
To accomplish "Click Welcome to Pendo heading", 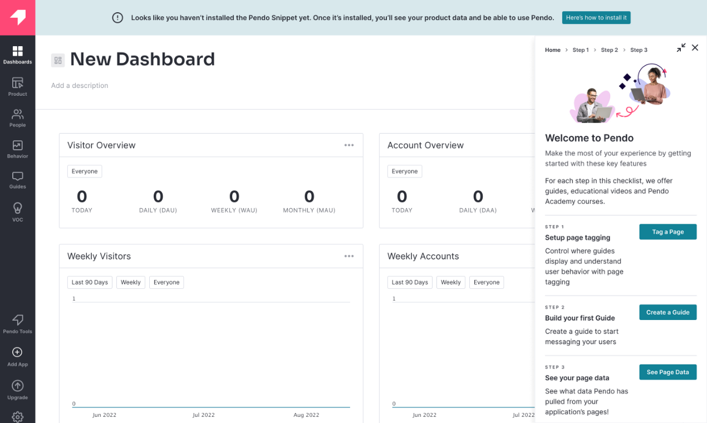I will point(589,138).
